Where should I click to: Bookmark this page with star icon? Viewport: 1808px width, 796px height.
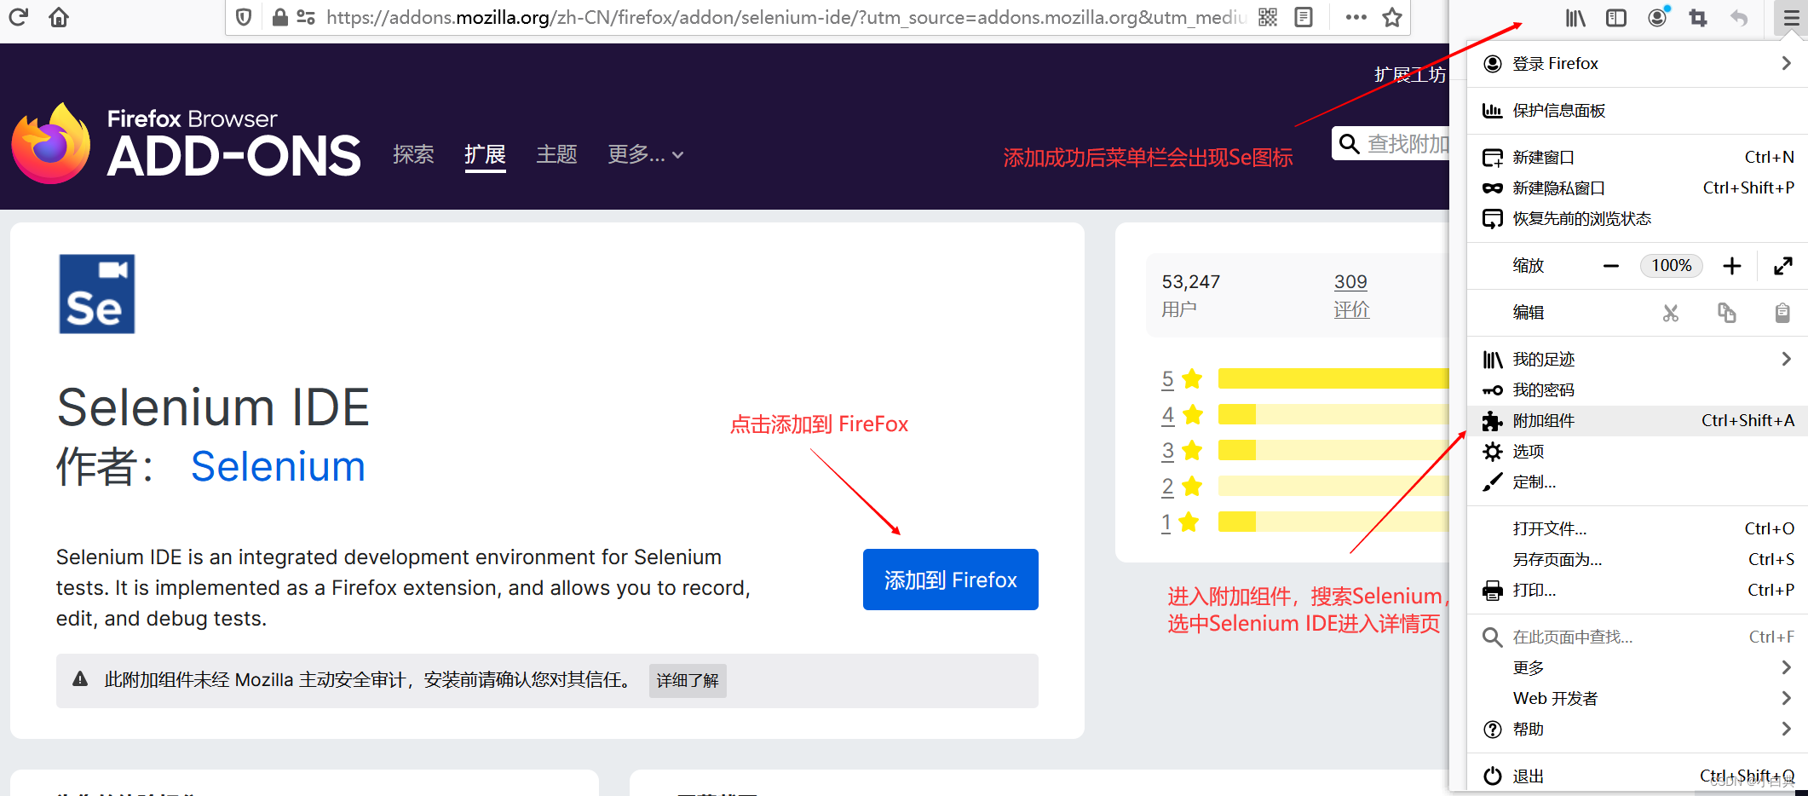coord(1392,17)
